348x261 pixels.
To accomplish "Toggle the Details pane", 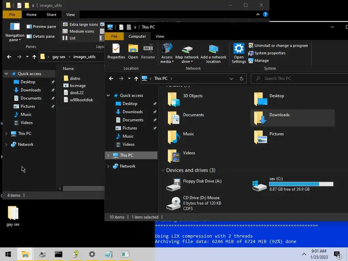I will 41,36.
